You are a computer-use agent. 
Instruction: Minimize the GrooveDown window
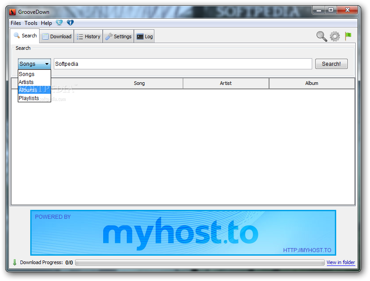click(x=319, y=10)
